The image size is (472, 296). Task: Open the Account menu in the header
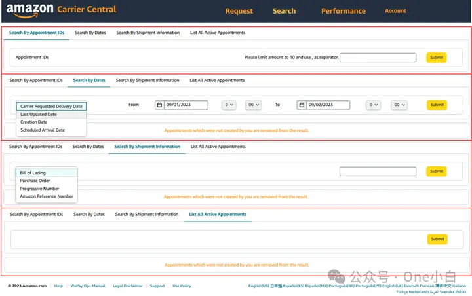[395, 11]
